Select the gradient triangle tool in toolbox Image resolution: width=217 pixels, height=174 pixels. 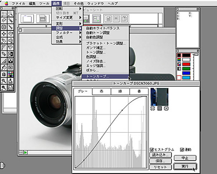click(x=4, y=61)
